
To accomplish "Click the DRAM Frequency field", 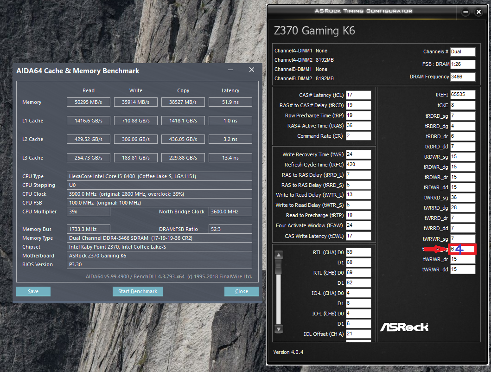I will coord(463,77).
